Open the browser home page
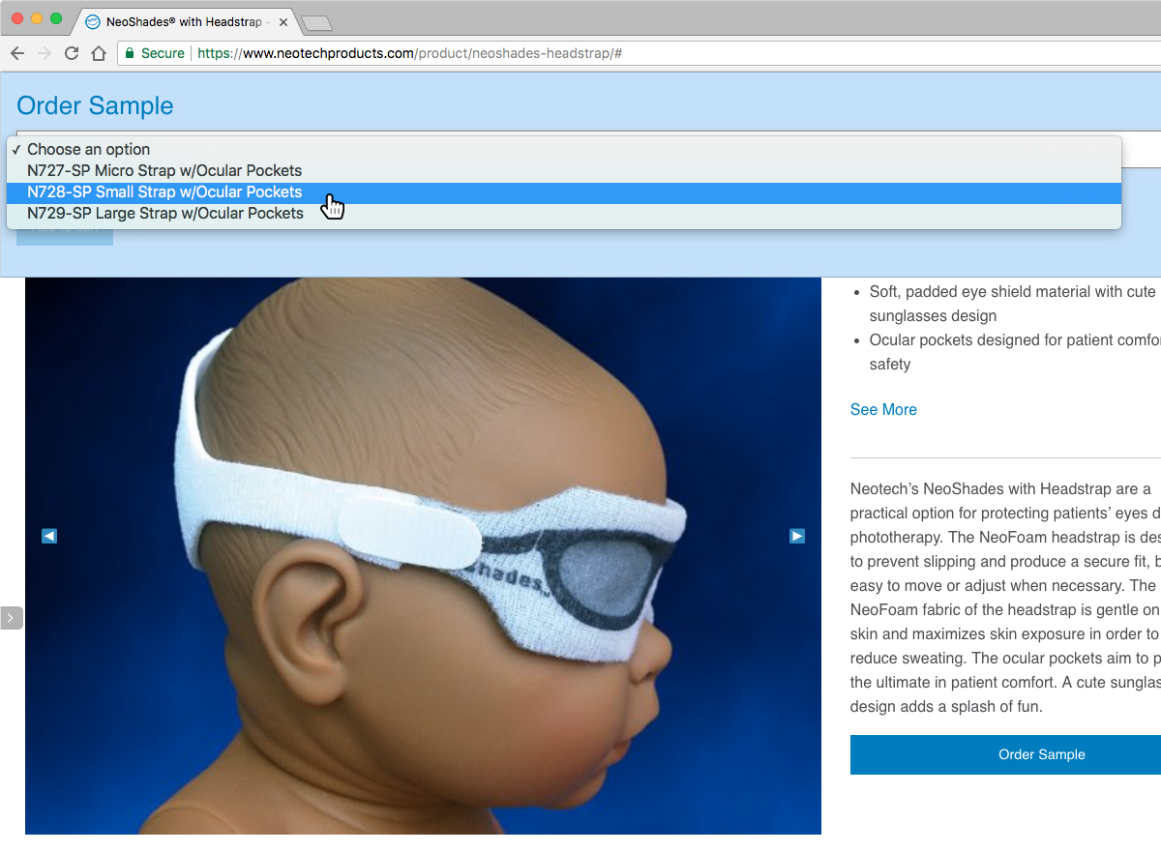This screenshot has width=1161, height=852. coord(99,53)
